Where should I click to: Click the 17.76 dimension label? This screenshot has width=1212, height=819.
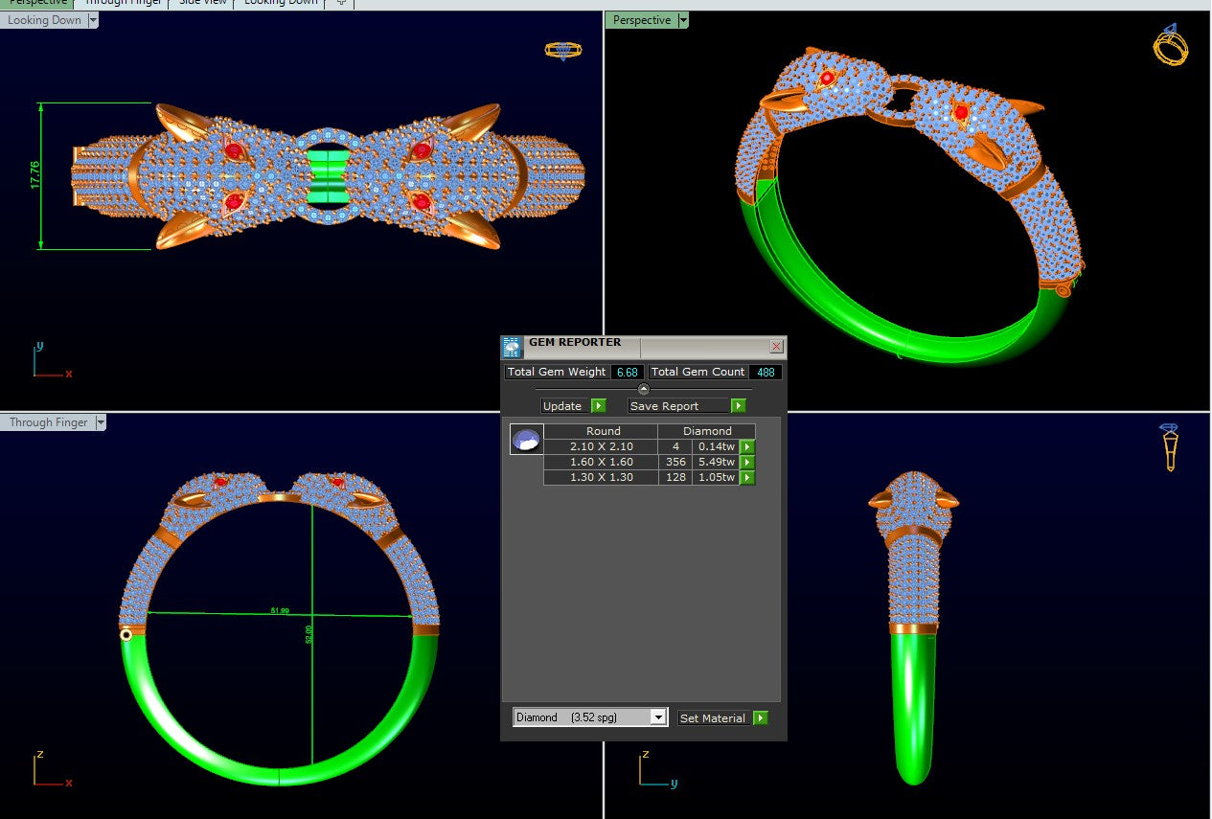pyautogui.click(x=35, y=173)
